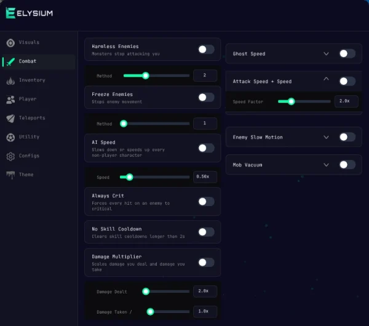Click the Theme paint drip icon
This screenshot has height=326, width=369.
(10, 175)
